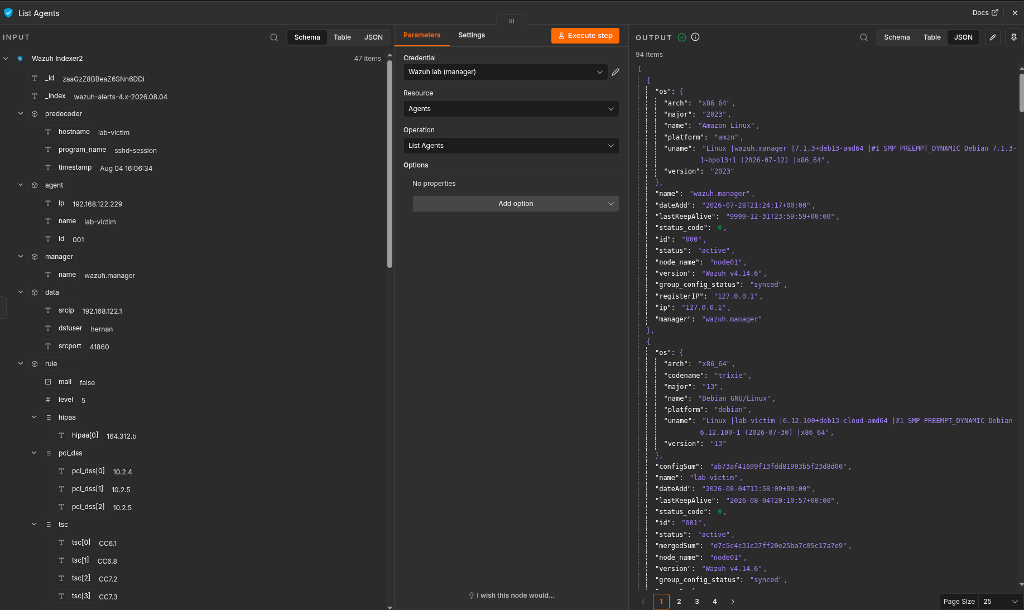Click the panel drag handle icon

point(512,21)
